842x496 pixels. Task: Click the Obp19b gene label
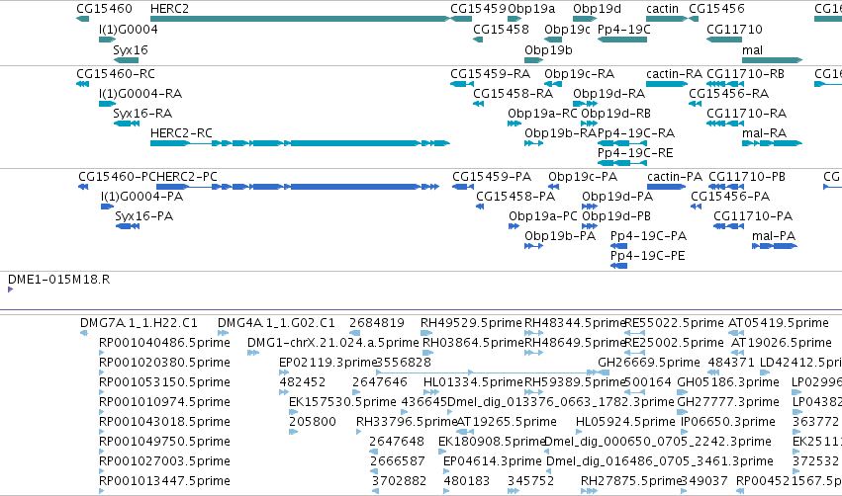548,49
